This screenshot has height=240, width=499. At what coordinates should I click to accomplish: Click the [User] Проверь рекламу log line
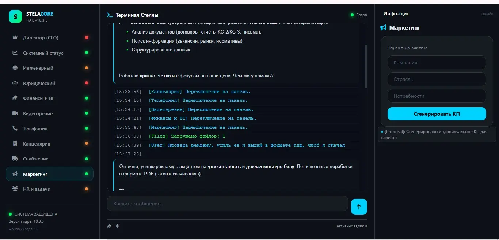[247, 145]
